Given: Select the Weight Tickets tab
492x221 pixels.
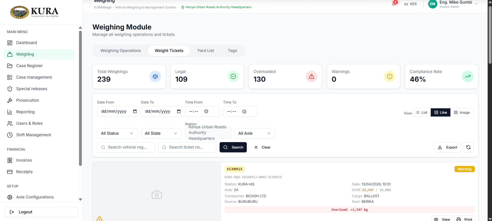Looking at the screenshot, I should click(169, 51).
